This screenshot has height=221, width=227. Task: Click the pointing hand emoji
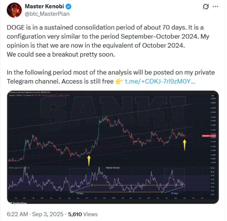pos(119,82)
